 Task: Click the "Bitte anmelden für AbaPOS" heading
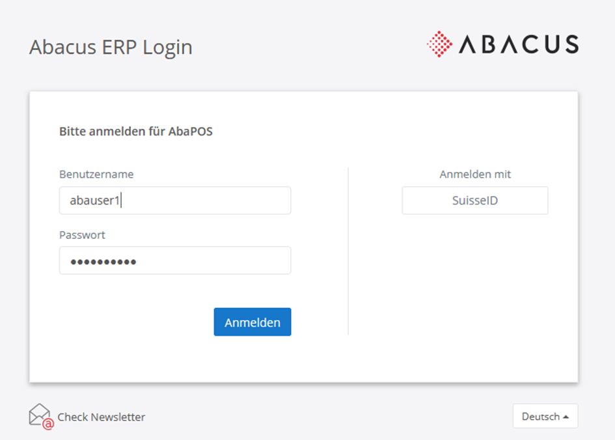point(135,131)
